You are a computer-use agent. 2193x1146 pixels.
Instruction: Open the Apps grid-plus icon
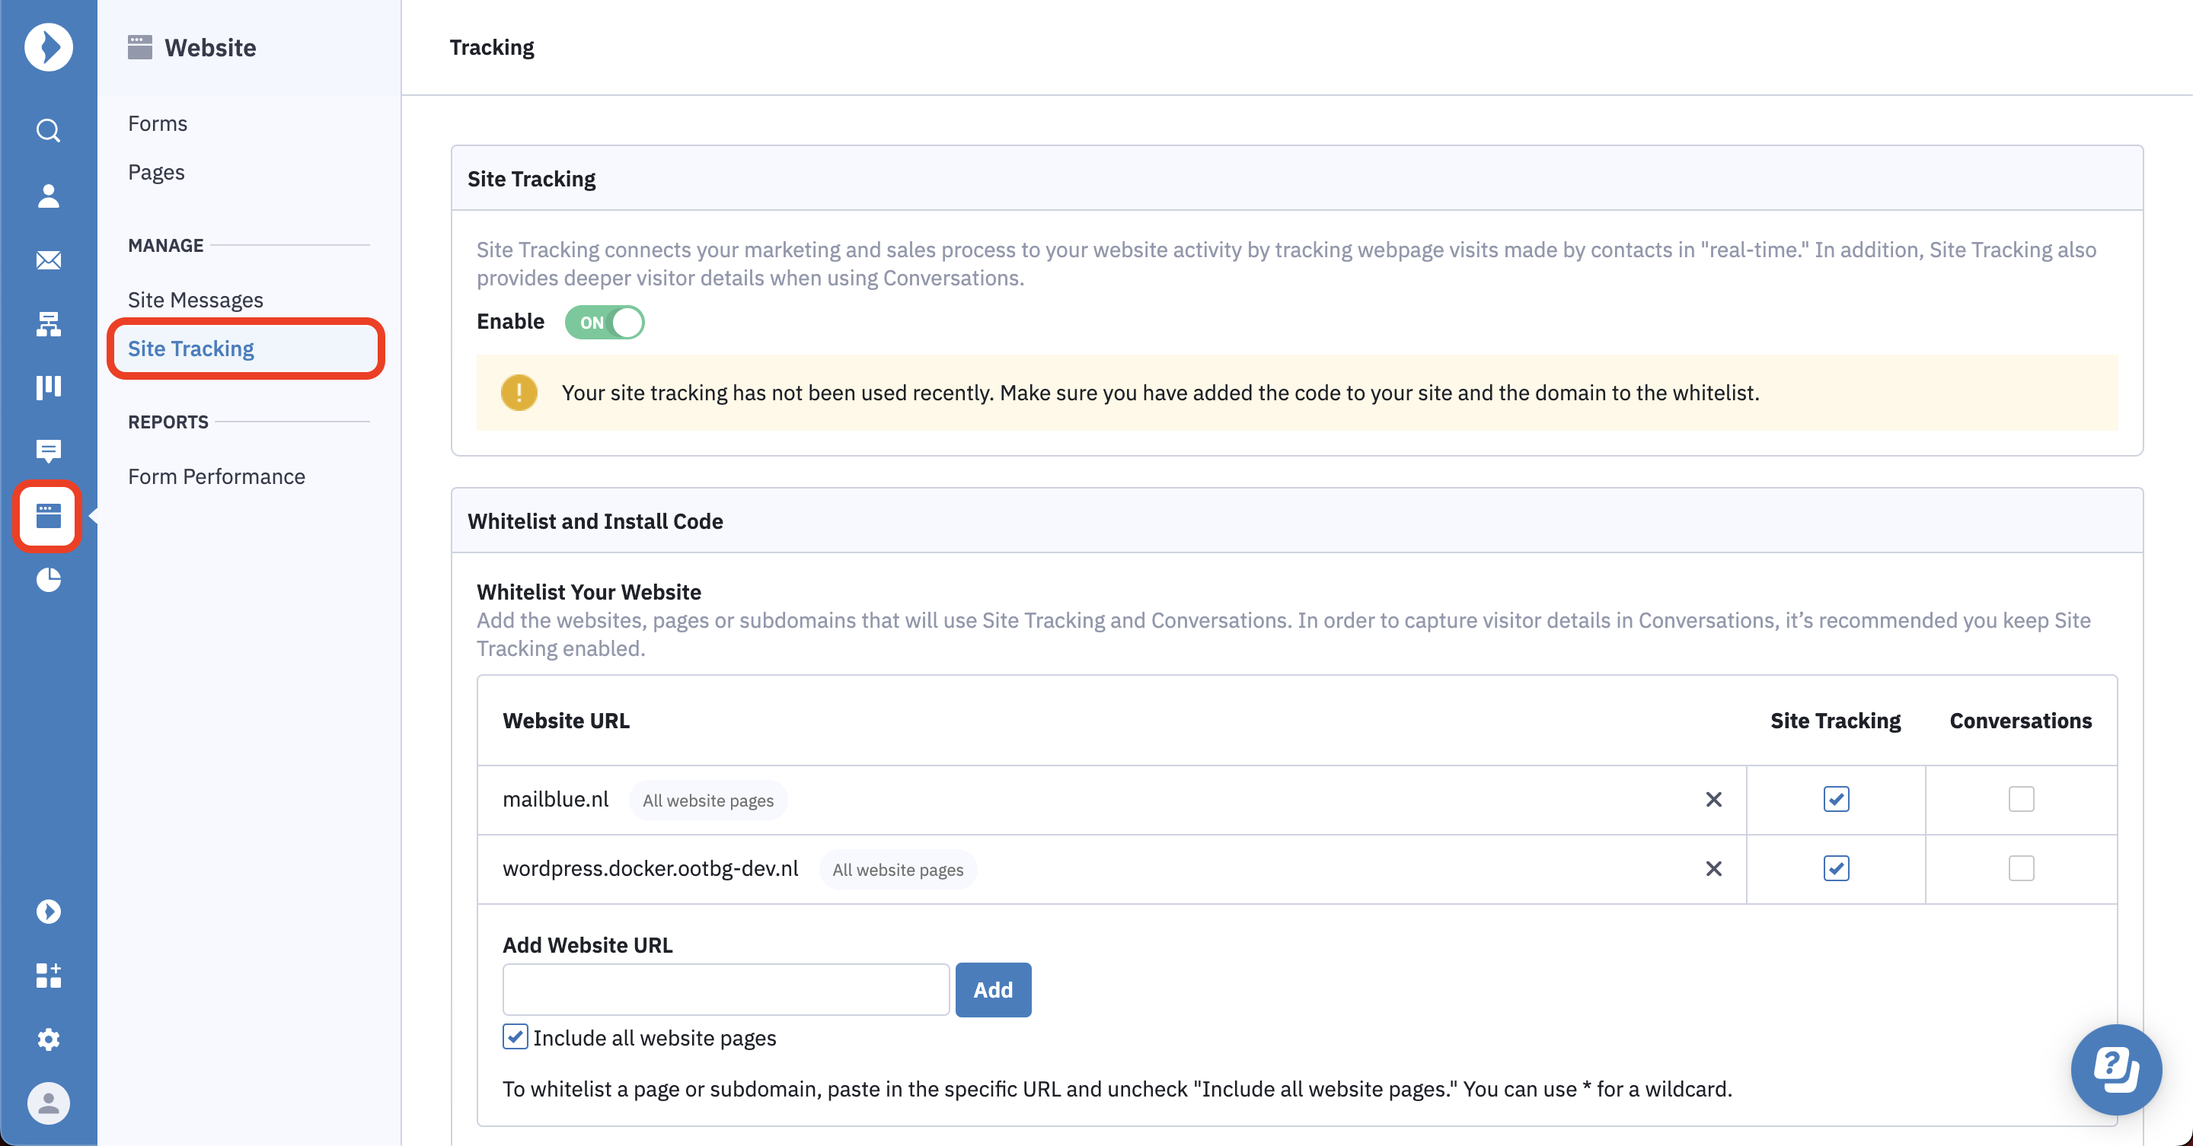tap(49, 975)
